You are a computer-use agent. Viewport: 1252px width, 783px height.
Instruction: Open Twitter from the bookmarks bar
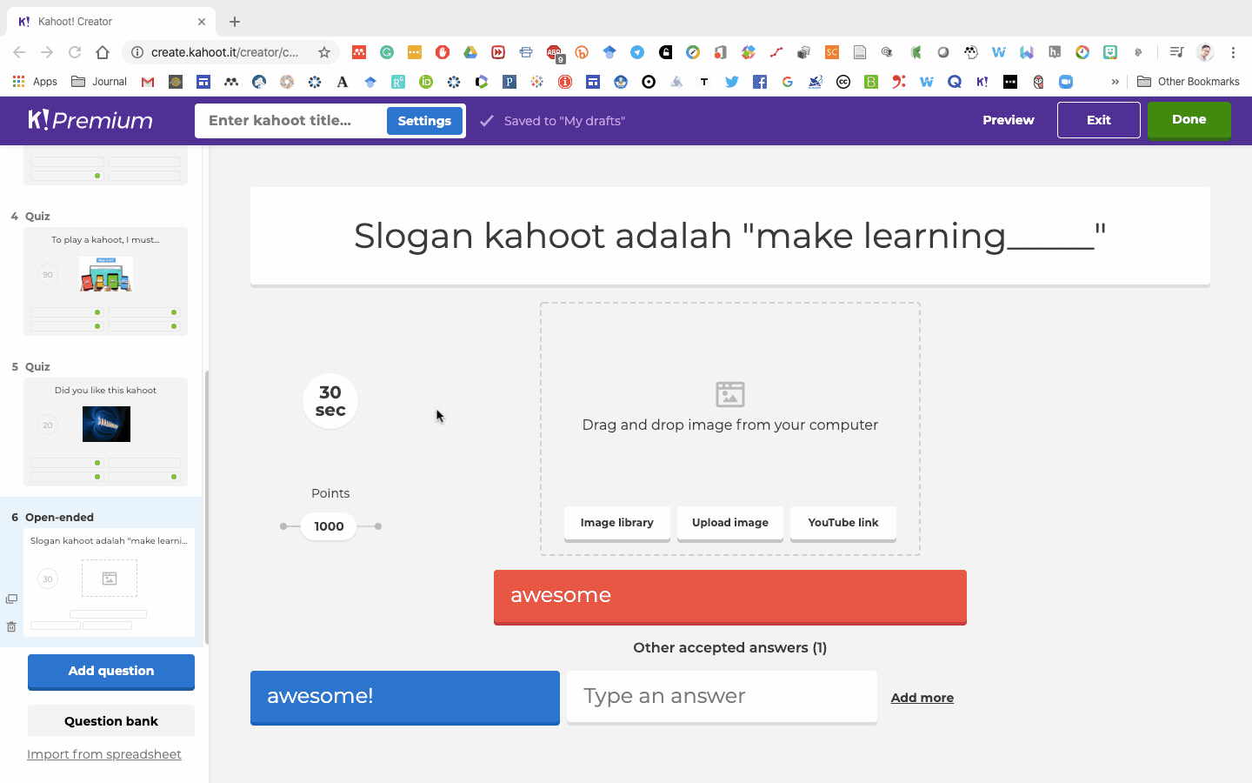tap(731, 82)
